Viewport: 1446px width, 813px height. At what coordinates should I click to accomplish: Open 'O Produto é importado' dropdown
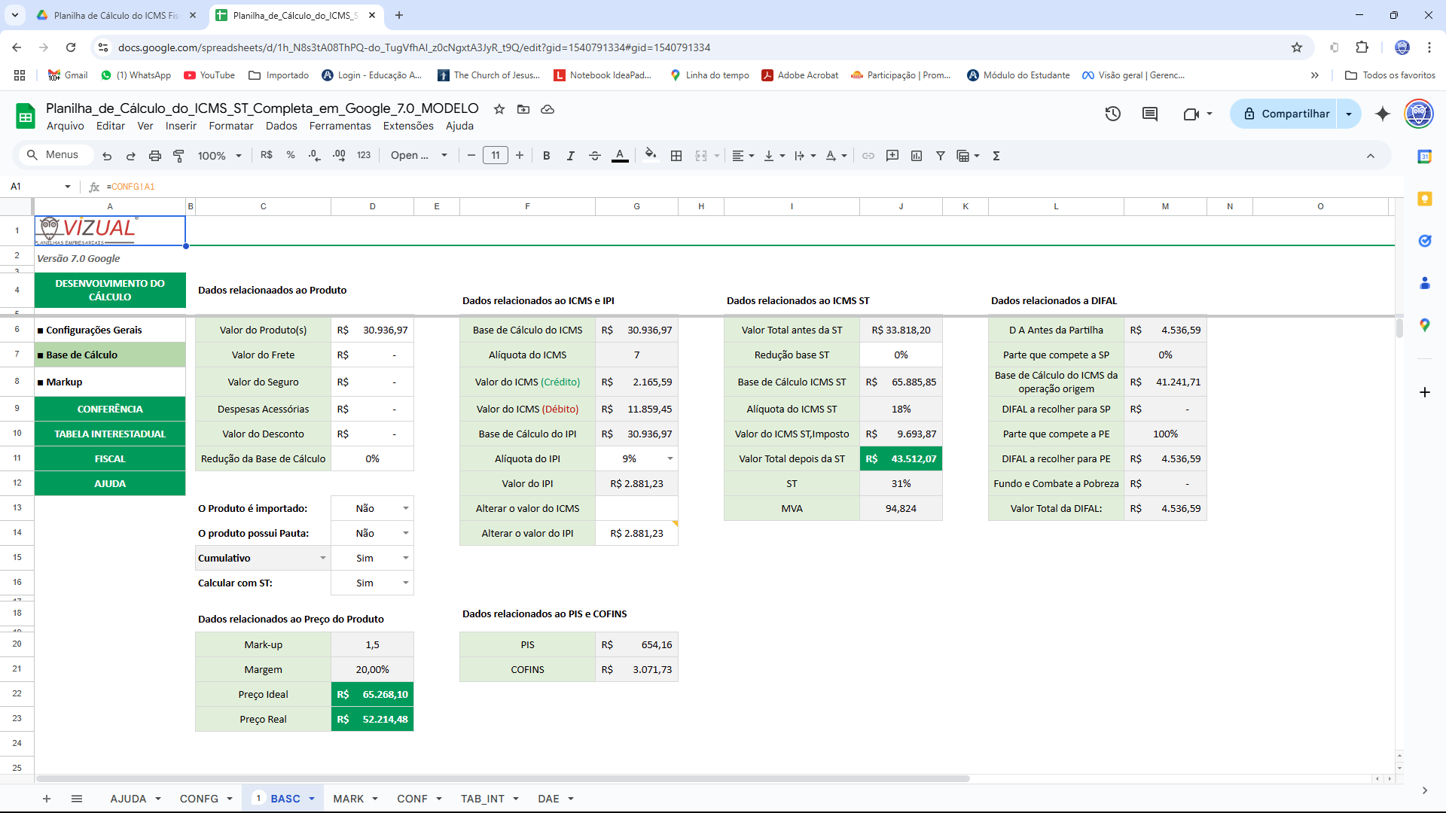click(x=405, y=508)
